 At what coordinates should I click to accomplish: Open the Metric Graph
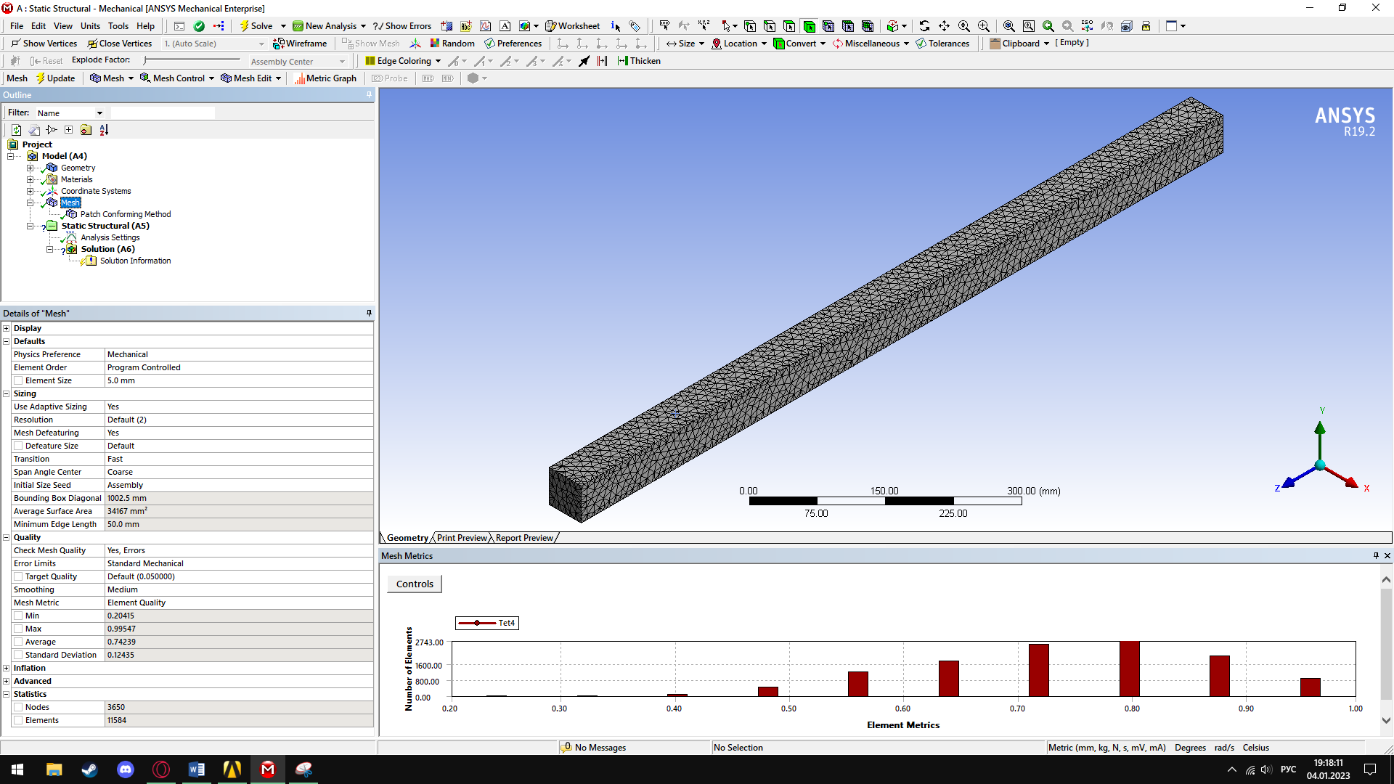click(325, 78)
